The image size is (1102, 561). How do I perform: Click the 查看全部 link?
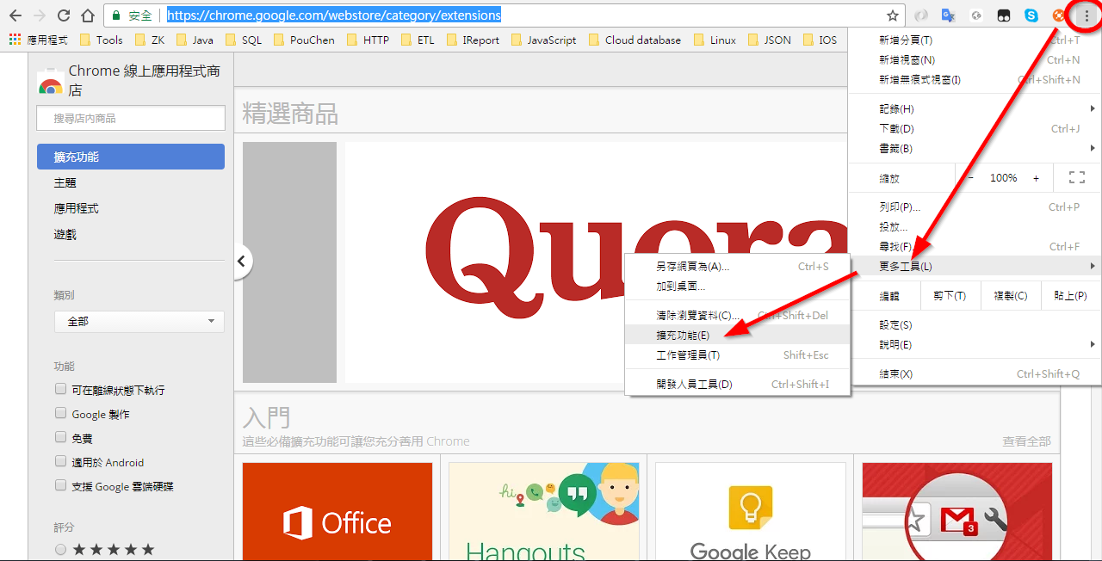pos(1026,441)
